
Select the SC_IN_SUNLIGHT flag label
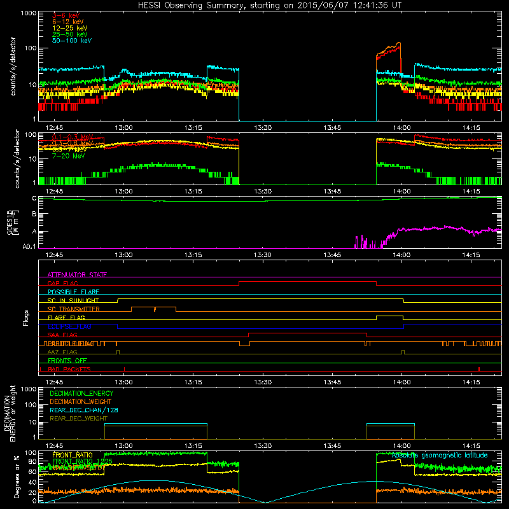click(73, 300)
